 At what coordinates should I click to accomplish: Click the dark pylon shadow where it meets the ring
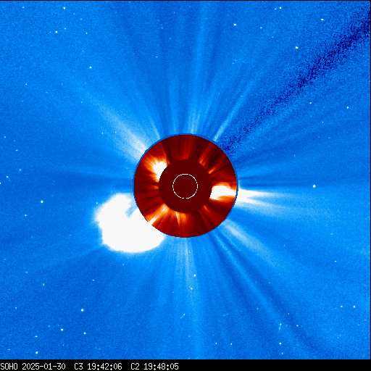tap(226, 146)
